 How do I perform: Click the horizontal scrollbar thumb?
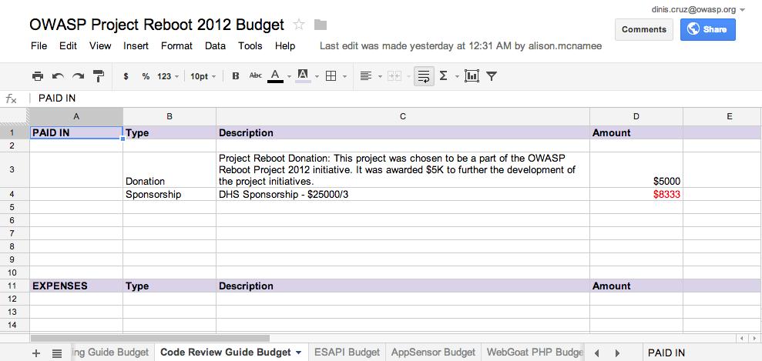149,338
